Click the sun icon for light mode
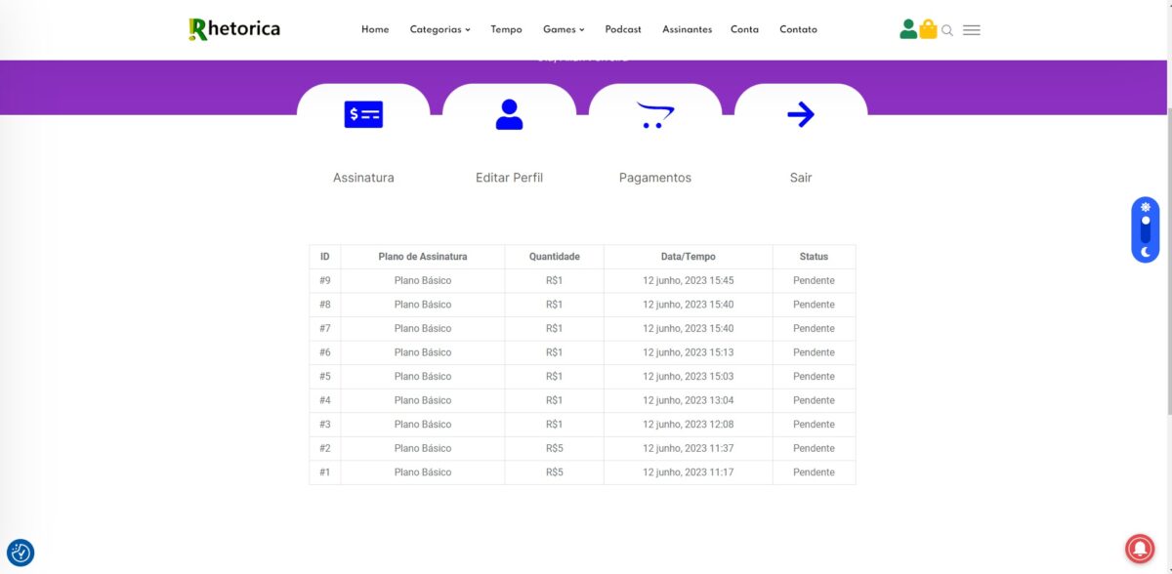The image size is (1172, 574). point(1146,207)
